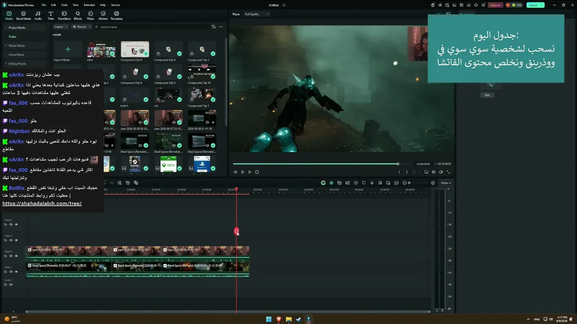Step to the previous frame in player
The image size is (577, 324).
point(235,172)
